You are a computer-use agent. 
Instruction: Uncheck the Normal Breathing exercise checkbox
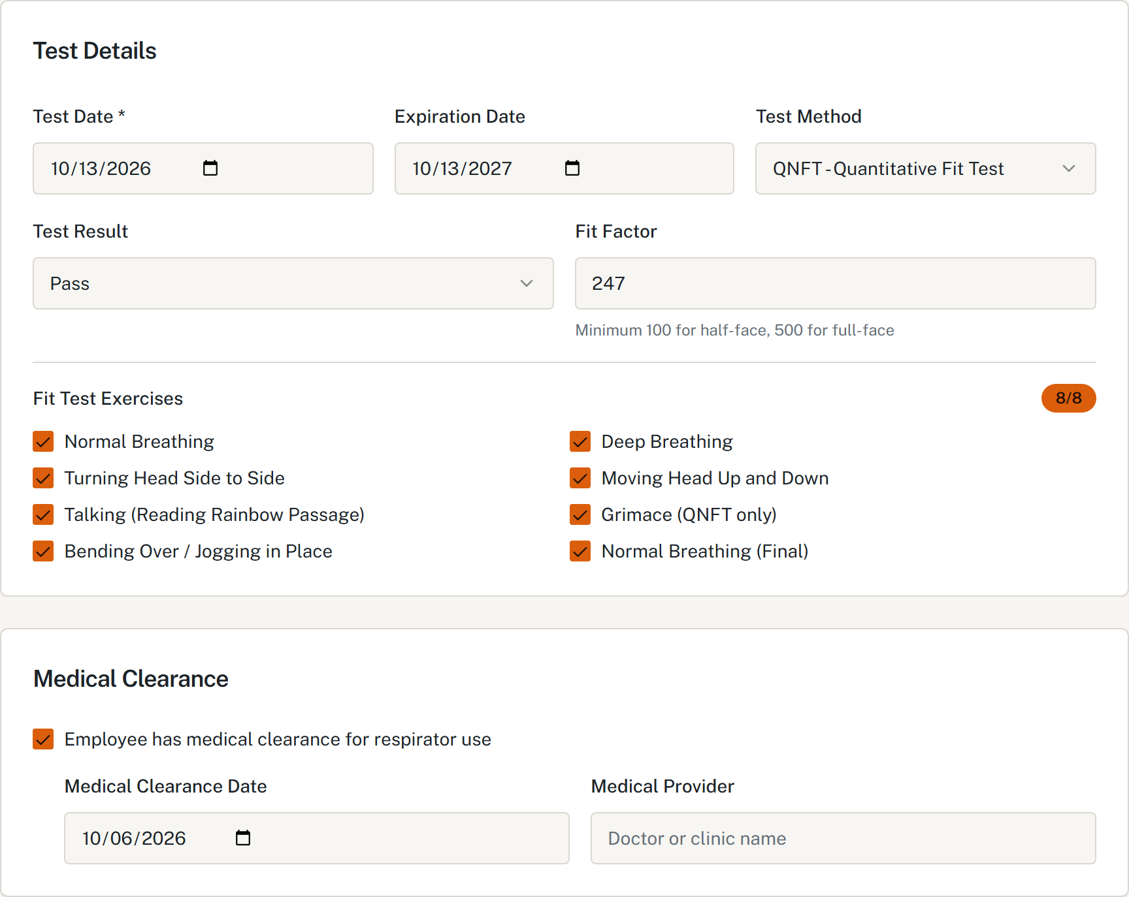point(43,442)
